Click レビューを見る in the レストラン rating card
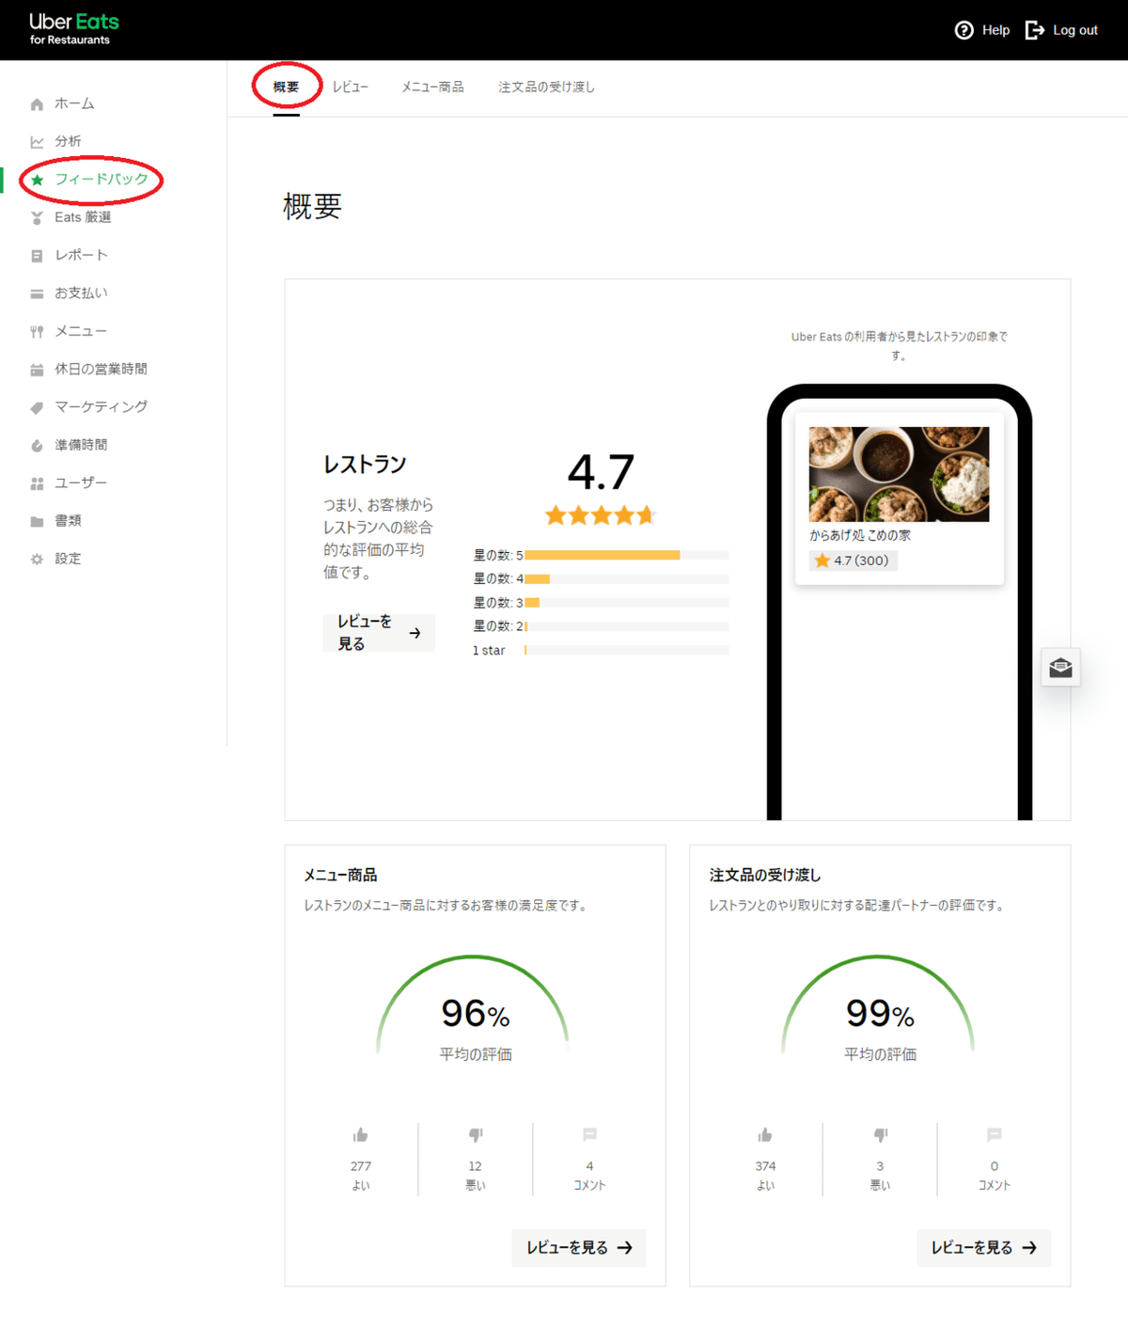This screenshot has height=1343, width=1128. [x=379, y=632]
